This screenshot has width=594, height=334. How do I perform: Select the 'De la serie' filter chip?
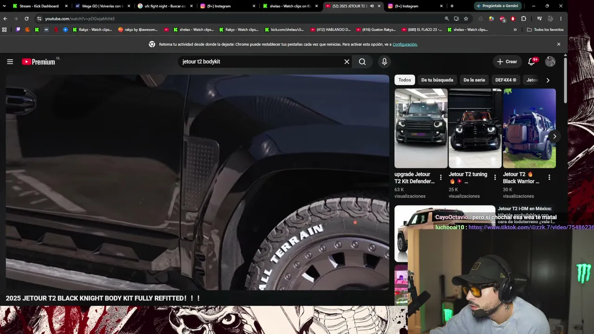(474, 80)
